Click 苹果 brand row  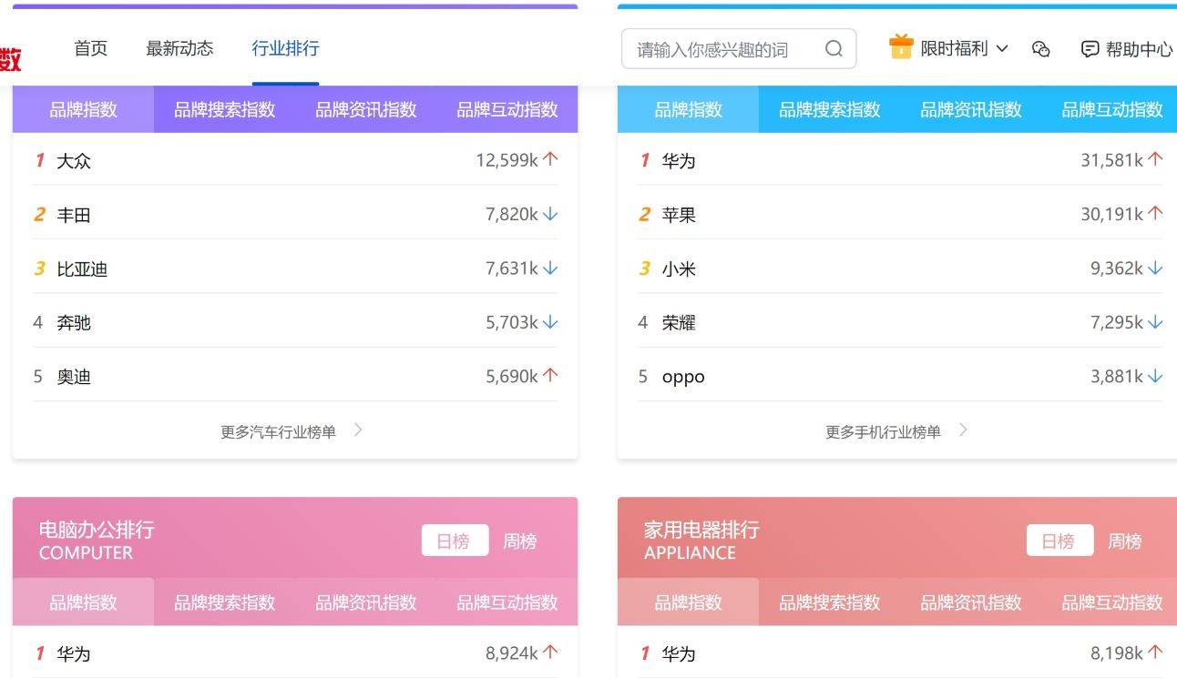(x=900, y=215)
